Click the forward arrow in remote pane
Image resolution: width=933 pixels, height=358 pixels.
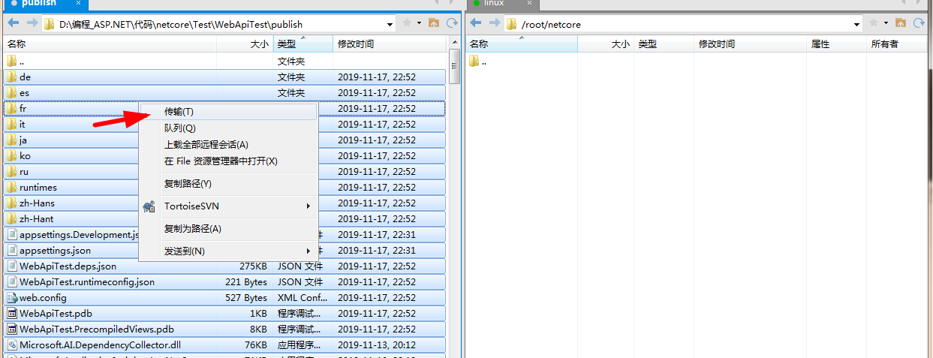493,24
